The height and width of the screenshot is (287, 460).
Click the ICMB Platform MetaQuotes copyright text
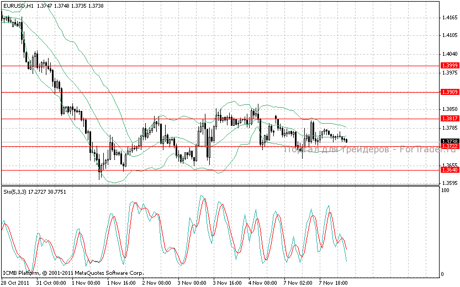[x=73, y=273]
